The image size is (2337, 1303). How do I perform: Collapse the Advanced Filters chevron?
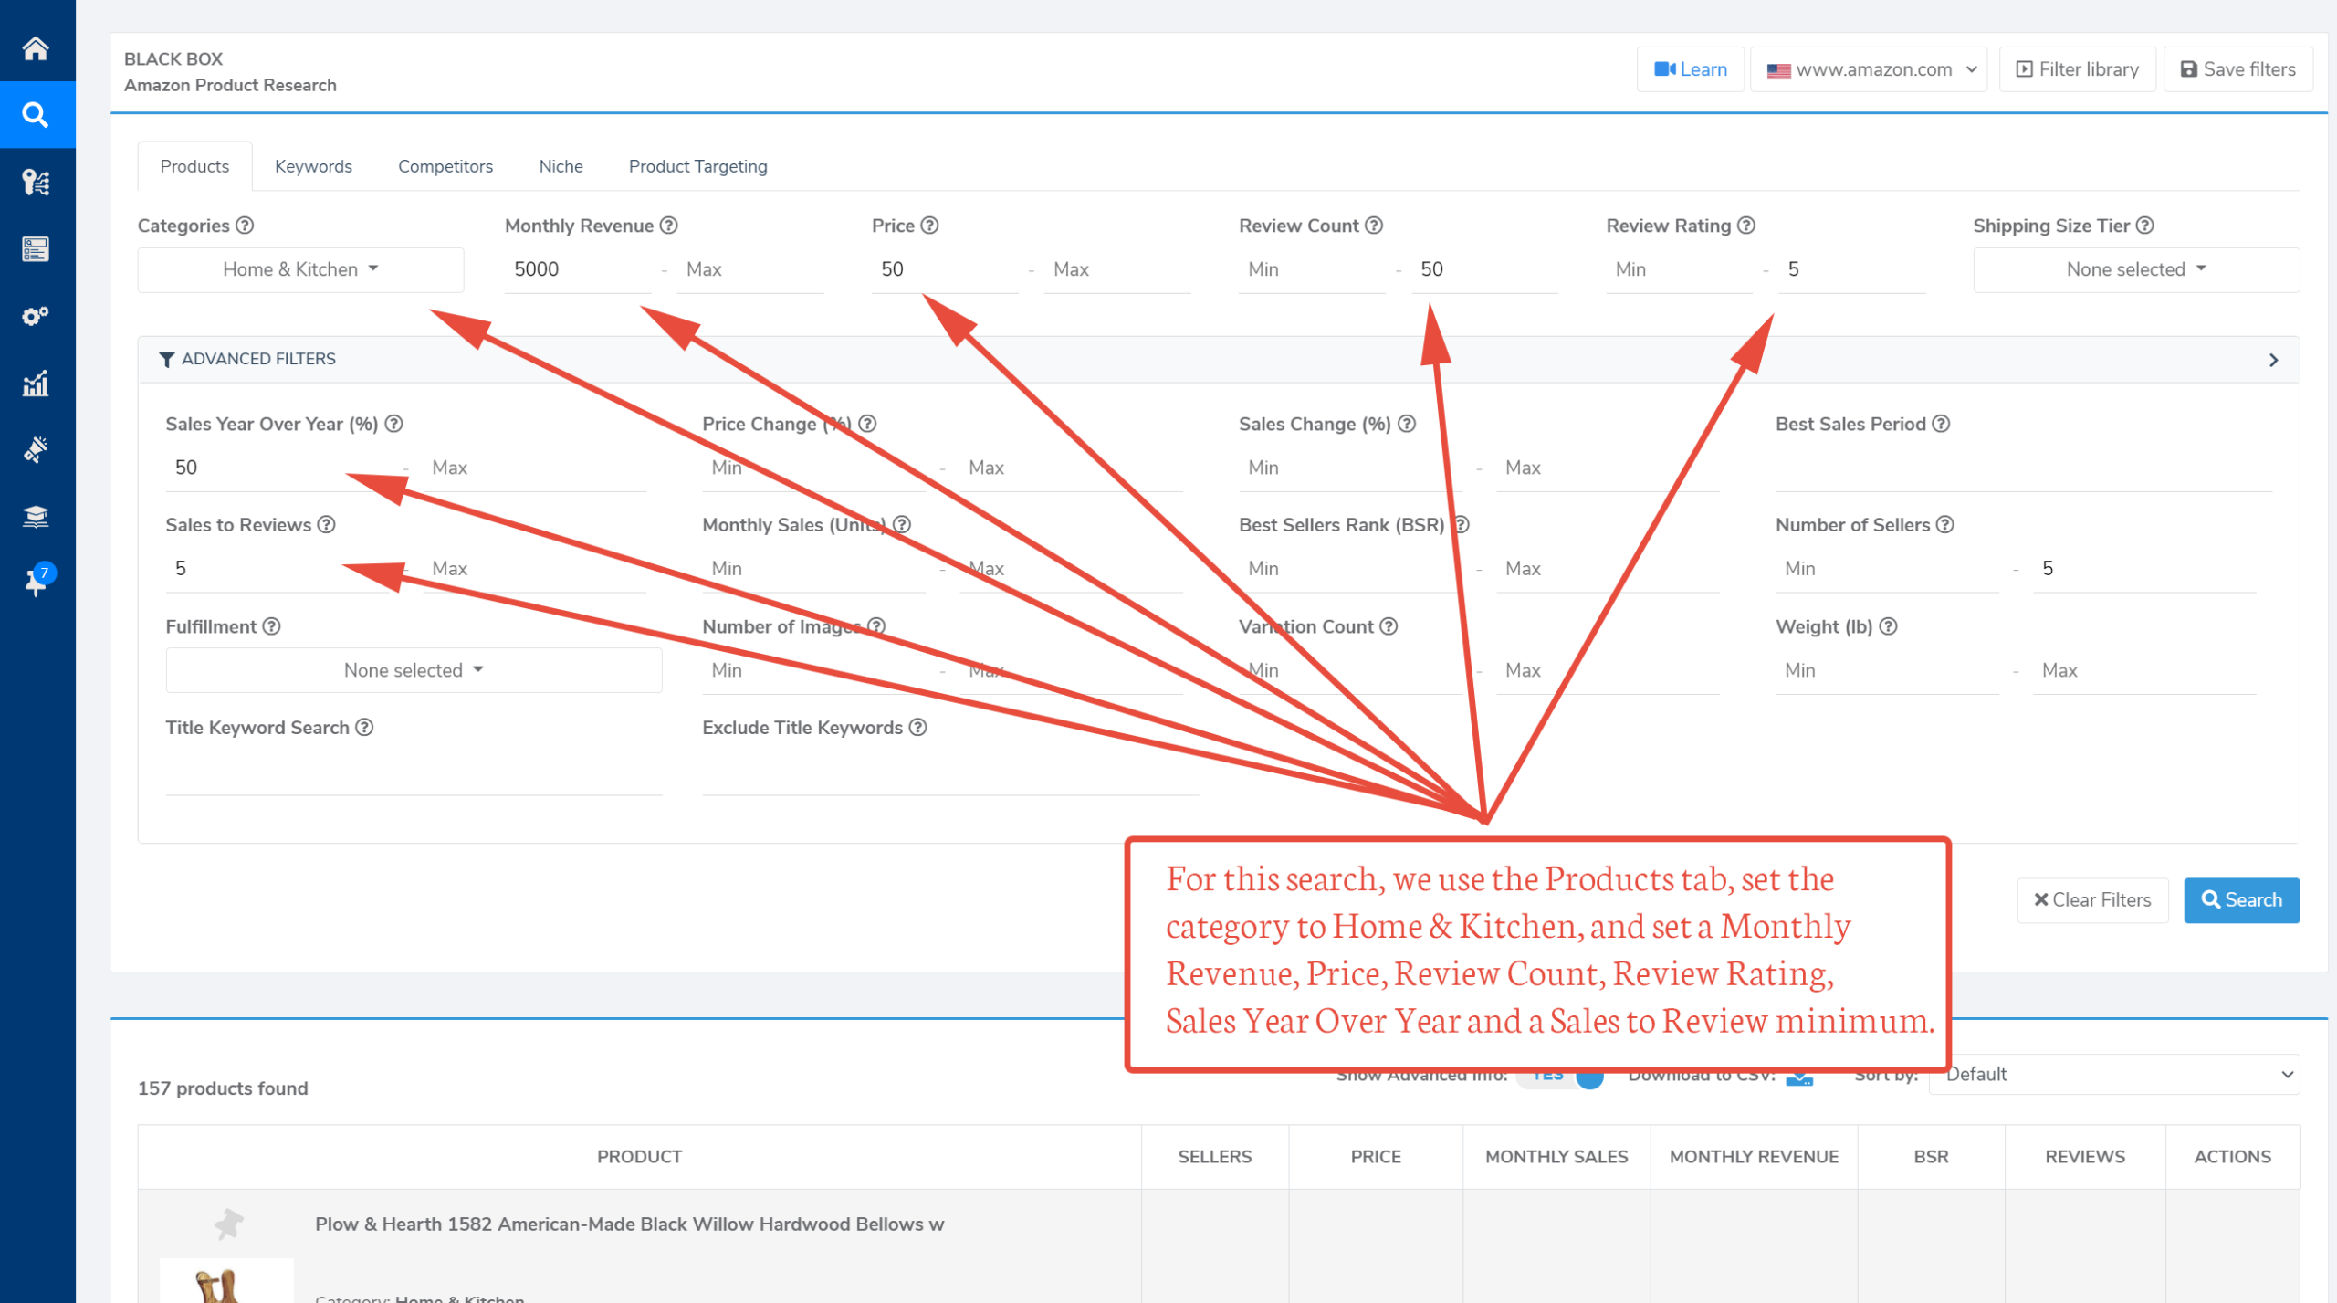coord(2273,360)
